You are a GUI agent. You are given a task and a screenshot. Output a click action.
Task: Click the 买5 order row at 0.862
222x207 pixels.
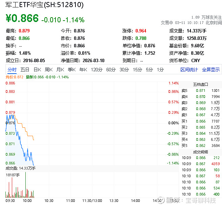coord(200,146)
